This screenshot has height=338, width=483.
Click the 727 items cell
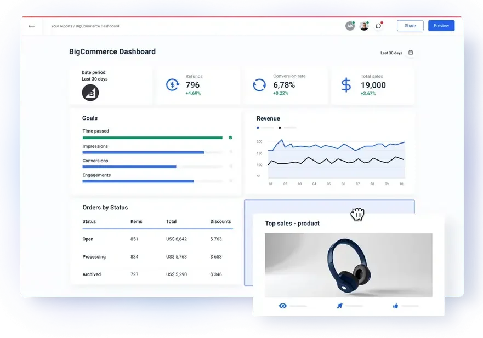134,274
